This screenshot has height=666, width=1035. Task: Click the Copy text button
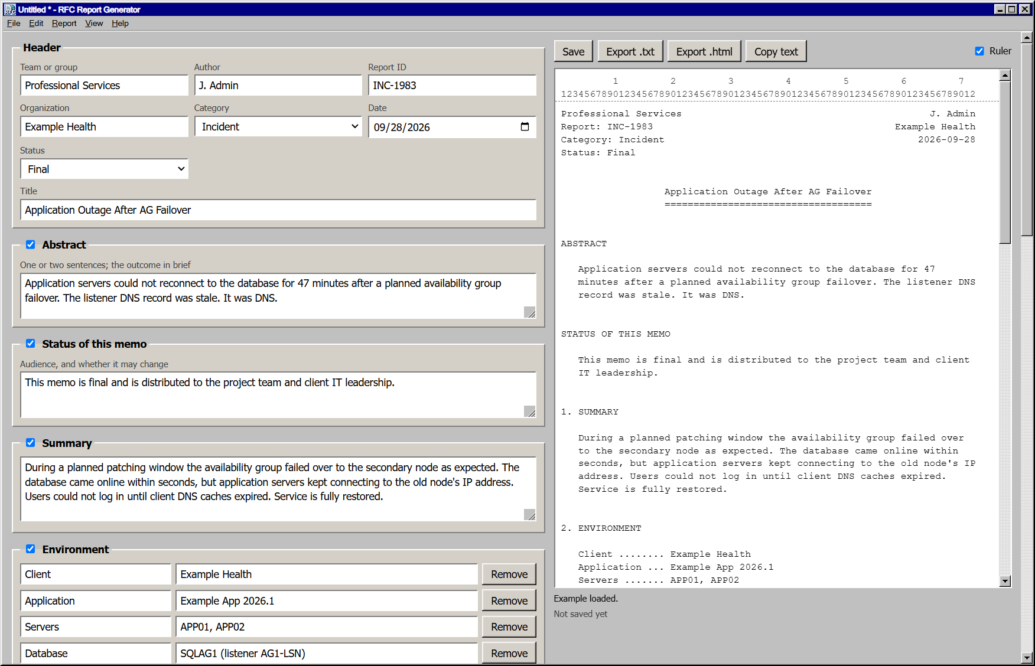pyautogui.click(x=776, y=51)
